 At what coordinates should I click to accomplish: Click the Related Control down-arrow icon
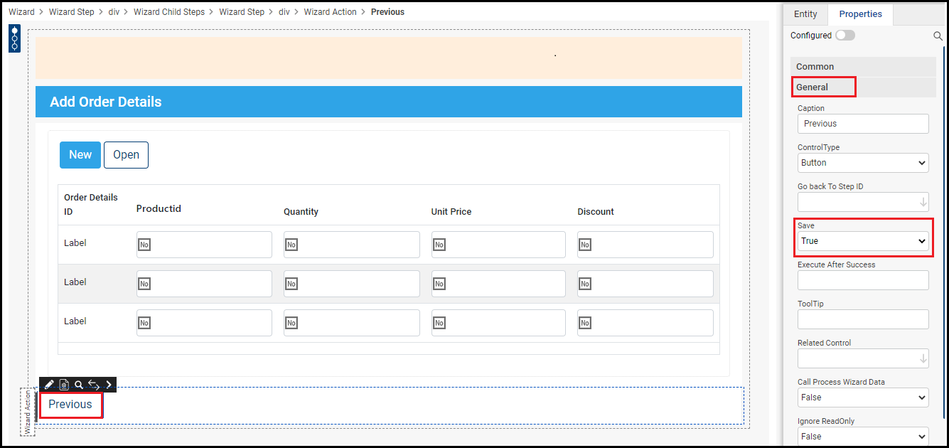coord(923,358)
